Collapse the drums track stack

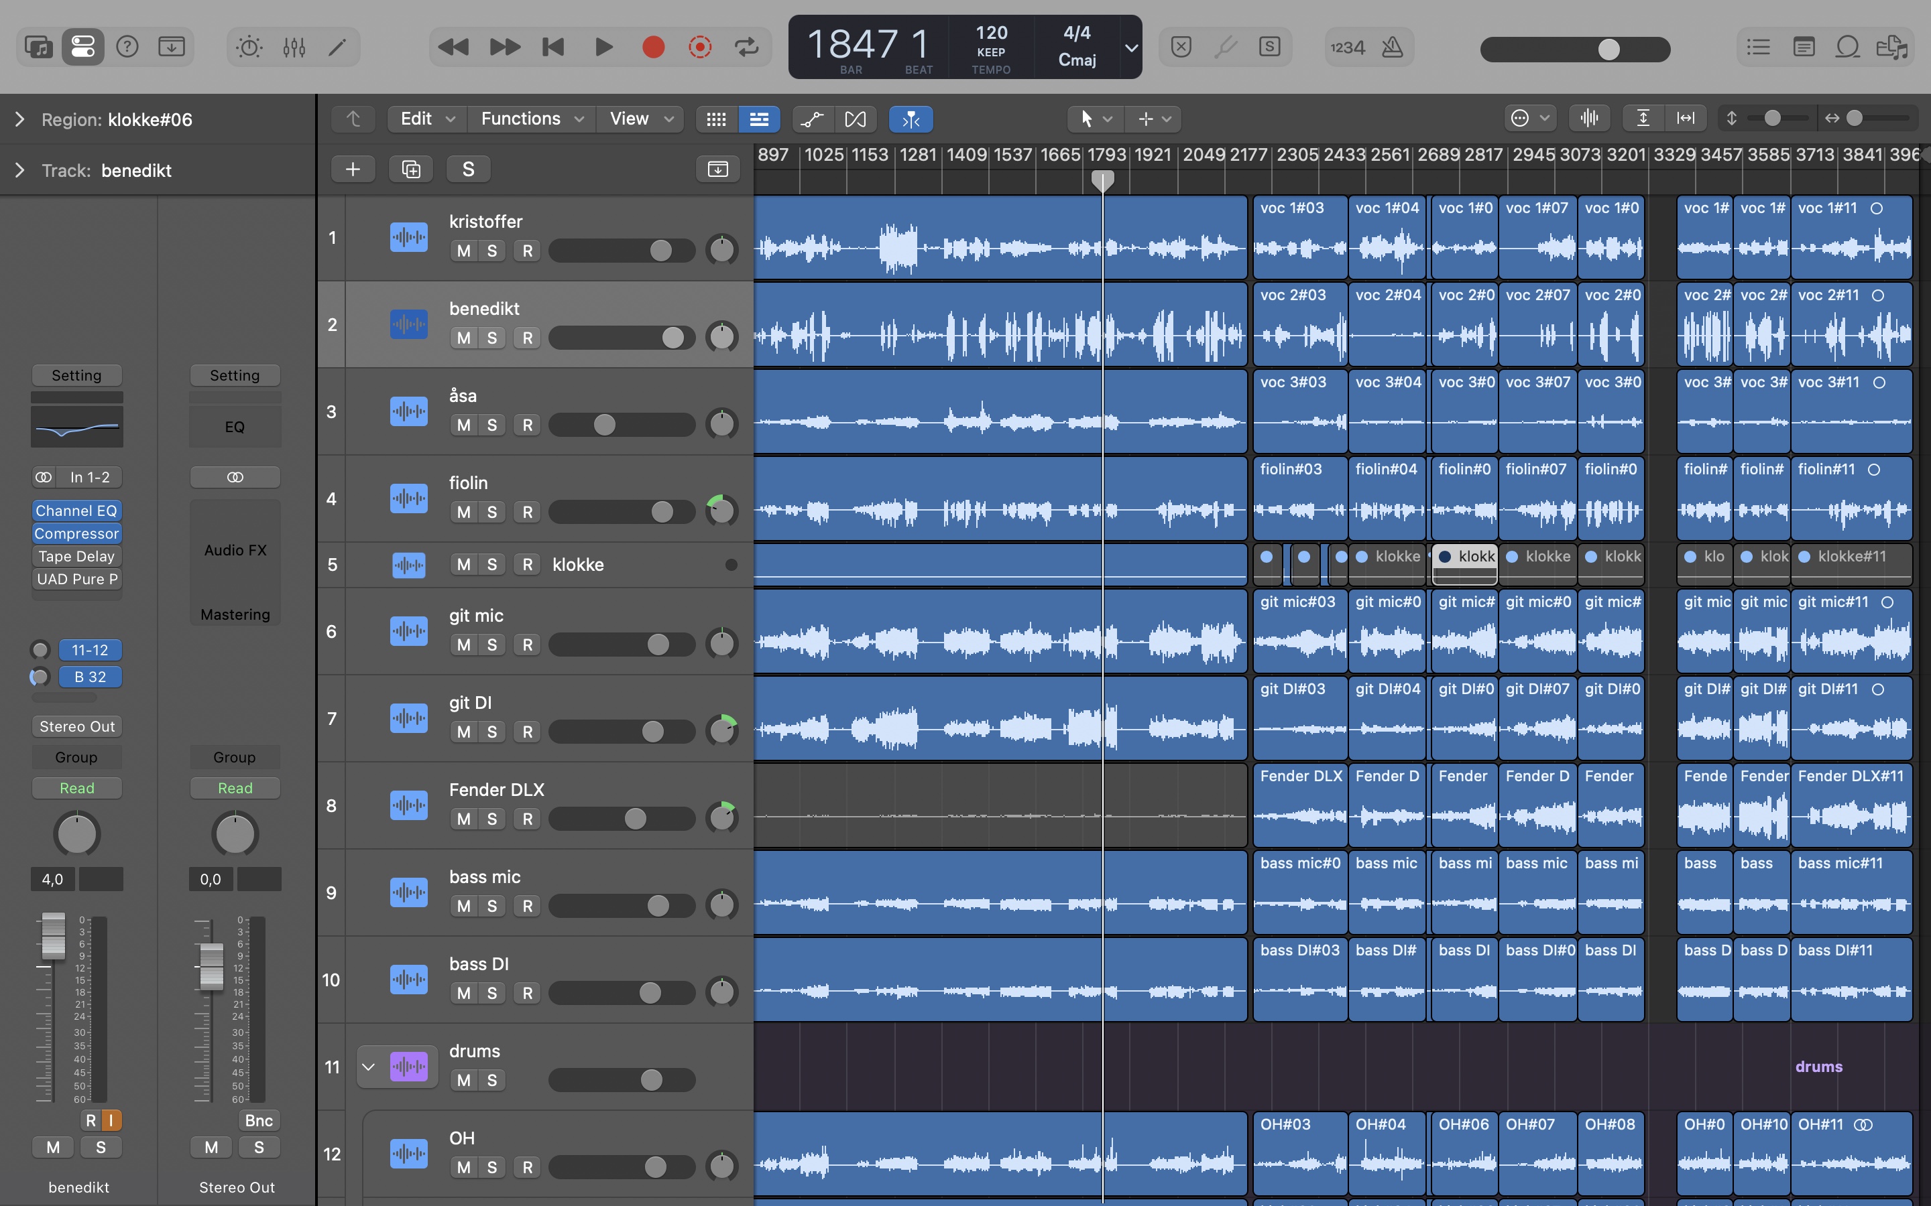[x=368, y=1067]
